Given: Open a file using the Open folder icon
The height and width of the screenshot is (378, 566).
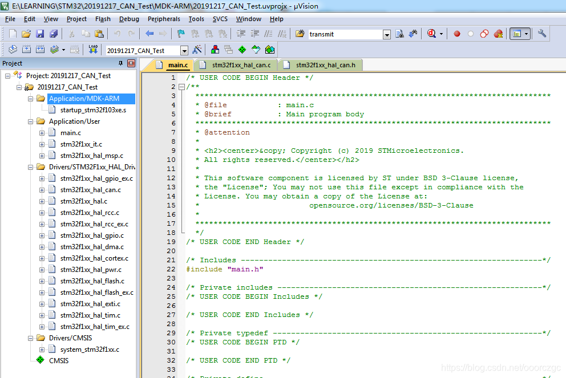Looking at the screenshot, I should (x=26, y=34).
